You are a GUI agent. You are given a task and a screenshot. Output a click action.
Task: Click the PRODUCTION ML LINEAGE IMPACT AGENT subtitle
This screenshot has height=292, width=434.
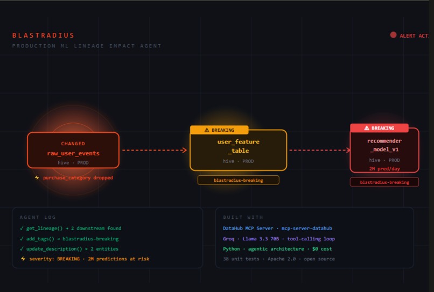(x=87, y=46)
